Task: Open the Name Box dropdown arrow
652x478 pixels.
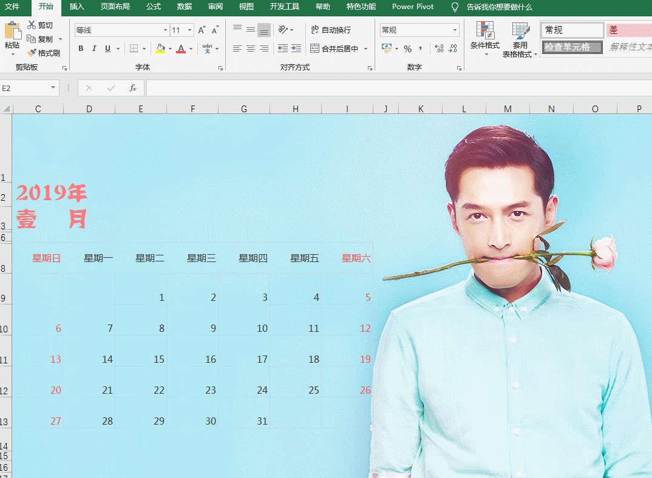Action: [x=53, y=88]
